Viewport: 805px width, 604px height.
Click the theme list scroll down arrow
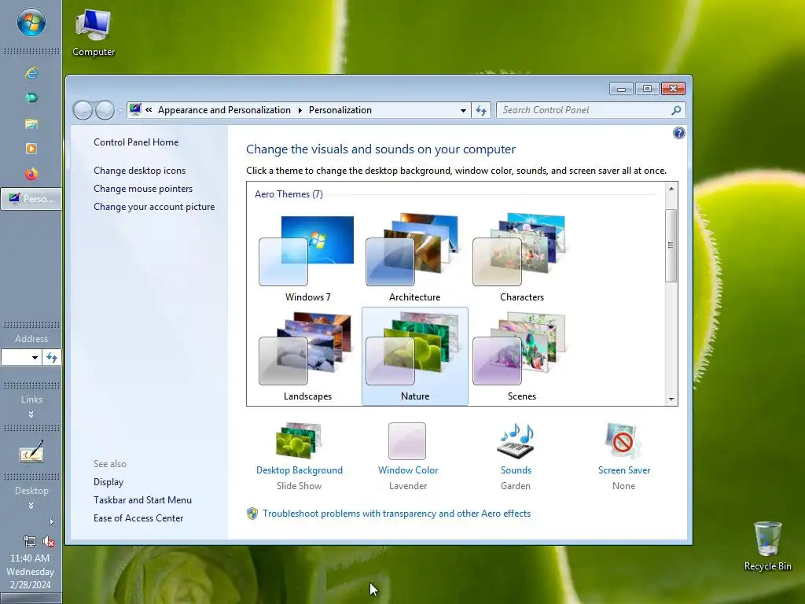(x=671, y=399)
